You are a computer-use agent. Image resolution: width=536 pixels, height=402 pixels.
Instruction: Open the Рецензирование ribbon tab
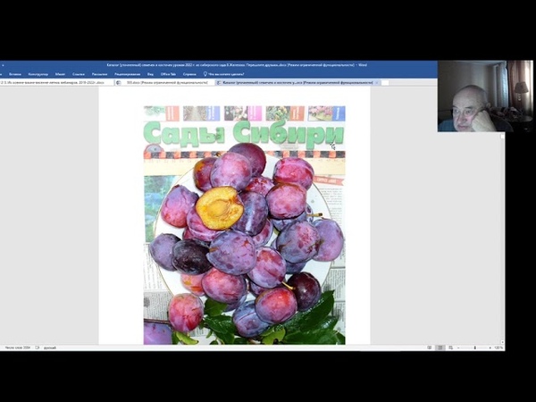[x=127, y=74]
